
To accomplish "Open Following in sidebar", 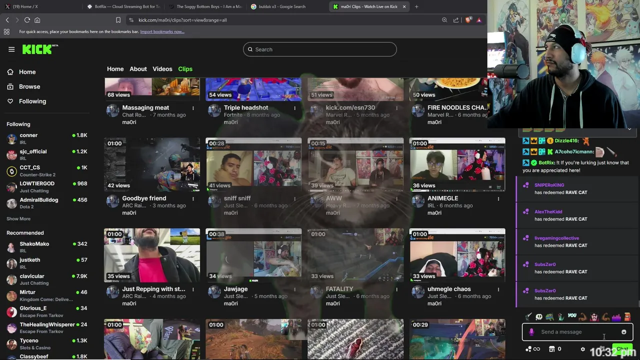I will pyautogui.click(x=32, y=101).
